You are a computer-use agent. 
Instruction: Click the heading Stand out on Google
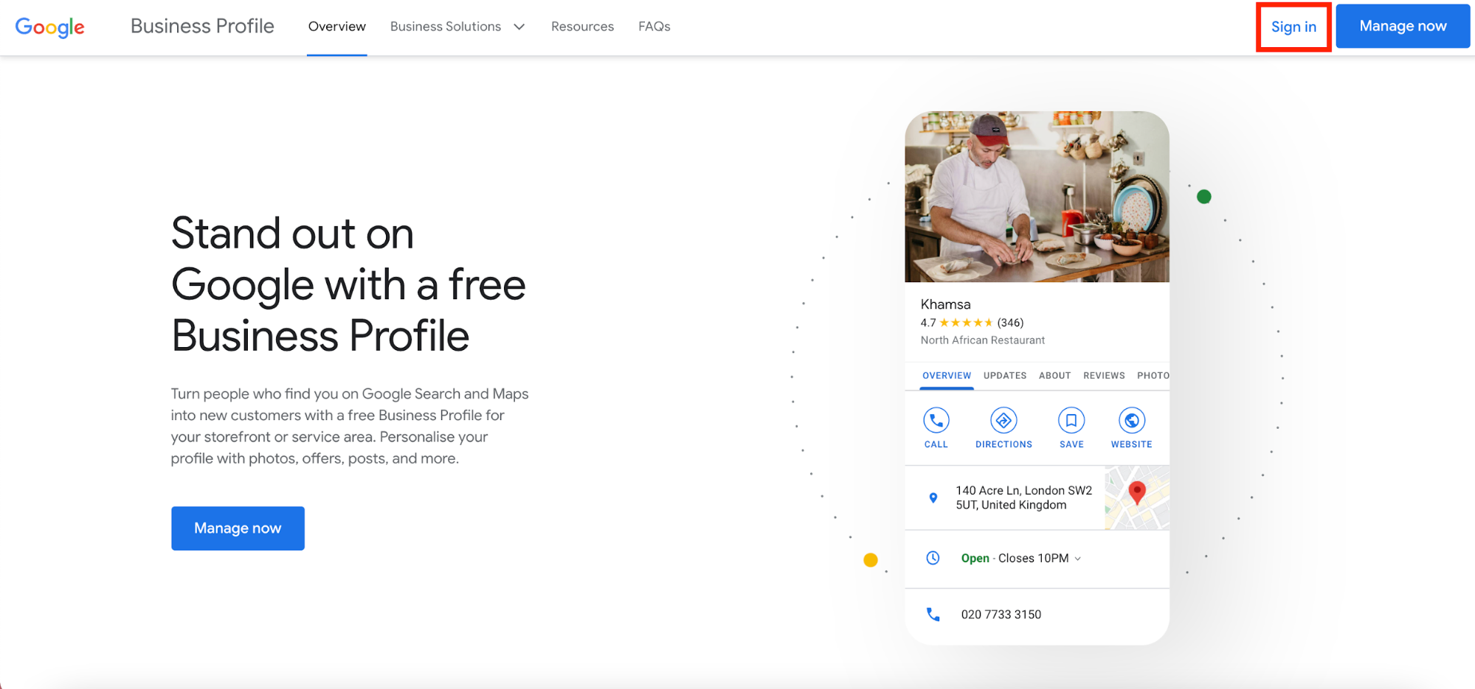(348, 284)
